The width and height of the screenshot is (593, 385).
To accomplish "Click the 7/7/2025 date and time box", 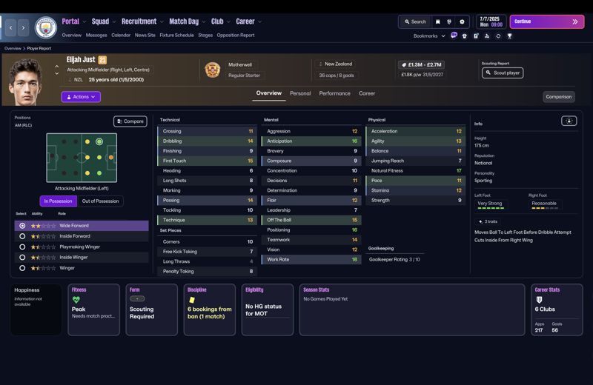I will (x=491, y=21).
